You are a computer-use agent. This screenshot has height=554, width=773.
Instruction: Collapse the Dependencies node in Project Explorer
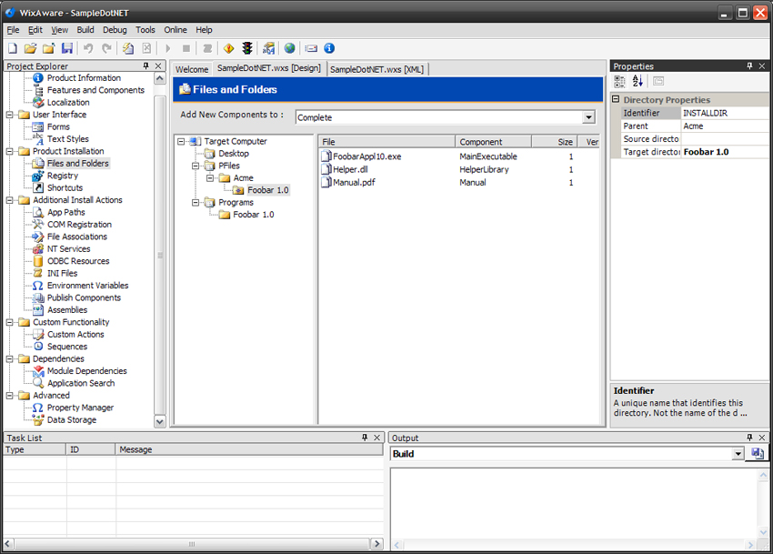pyautogui.click(x=9, y=359)
